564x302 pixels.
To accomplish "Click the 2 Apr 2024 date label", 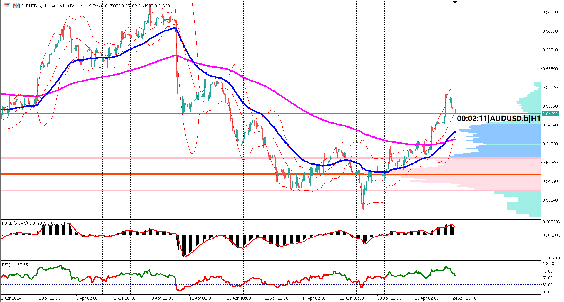I will 11,298.
